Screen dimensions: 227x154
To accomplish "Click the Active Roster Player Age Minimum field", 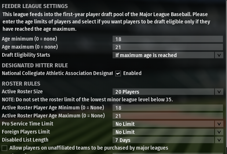I will 168,108.
